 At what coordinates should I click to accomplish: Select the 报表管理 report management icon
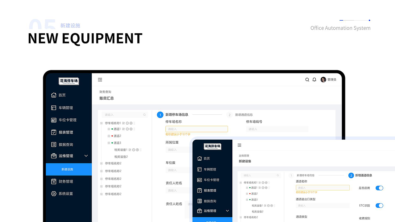[x=53, y=132]
